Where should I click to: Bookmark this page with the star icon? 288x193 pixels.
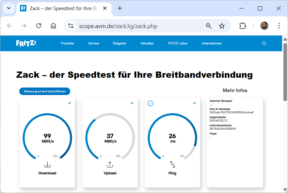click(x=222, y=26)
